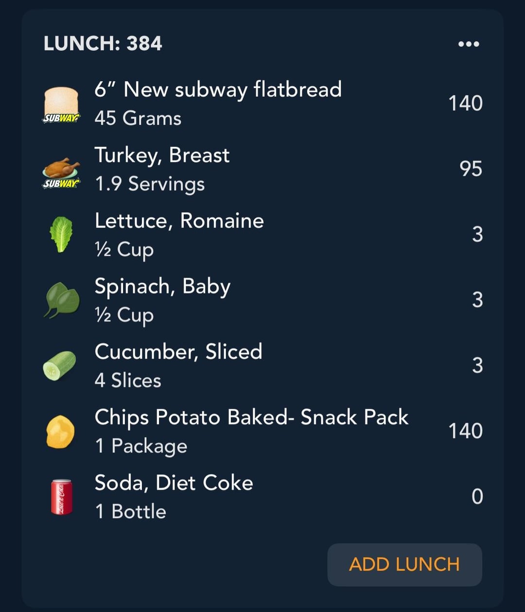Tap the Diet Coke can icon

point(62,497)
